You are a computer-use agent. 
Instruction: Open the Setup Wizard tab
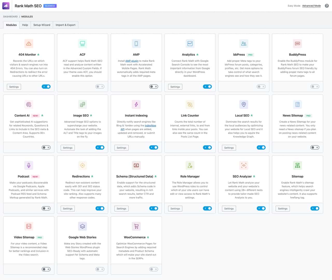point(42,25)
